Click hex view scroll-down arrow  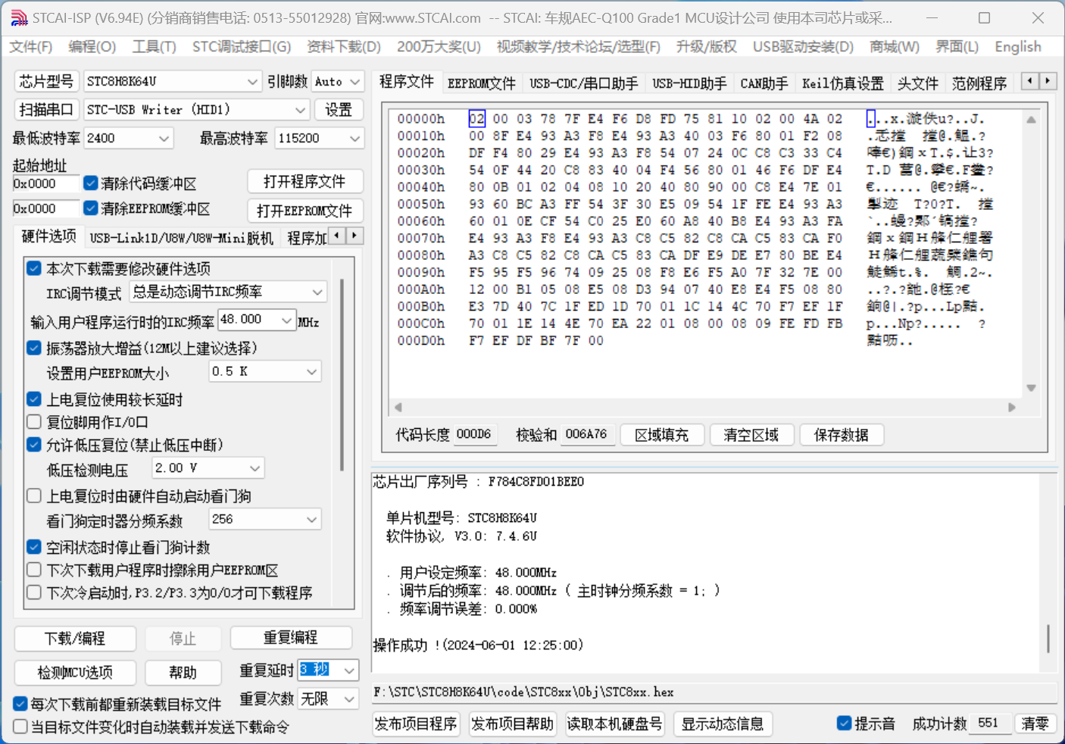click(1031, 388)
